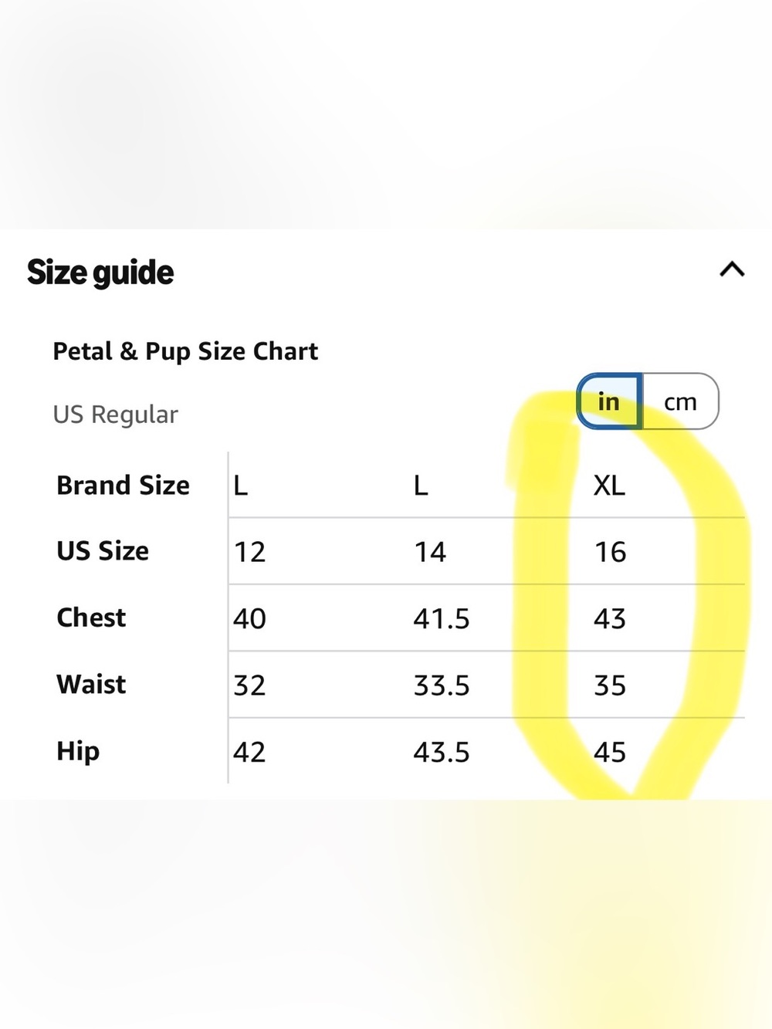772x1029 pixels.
Task: Select the Brand Size row header
Action: point(124,486)
